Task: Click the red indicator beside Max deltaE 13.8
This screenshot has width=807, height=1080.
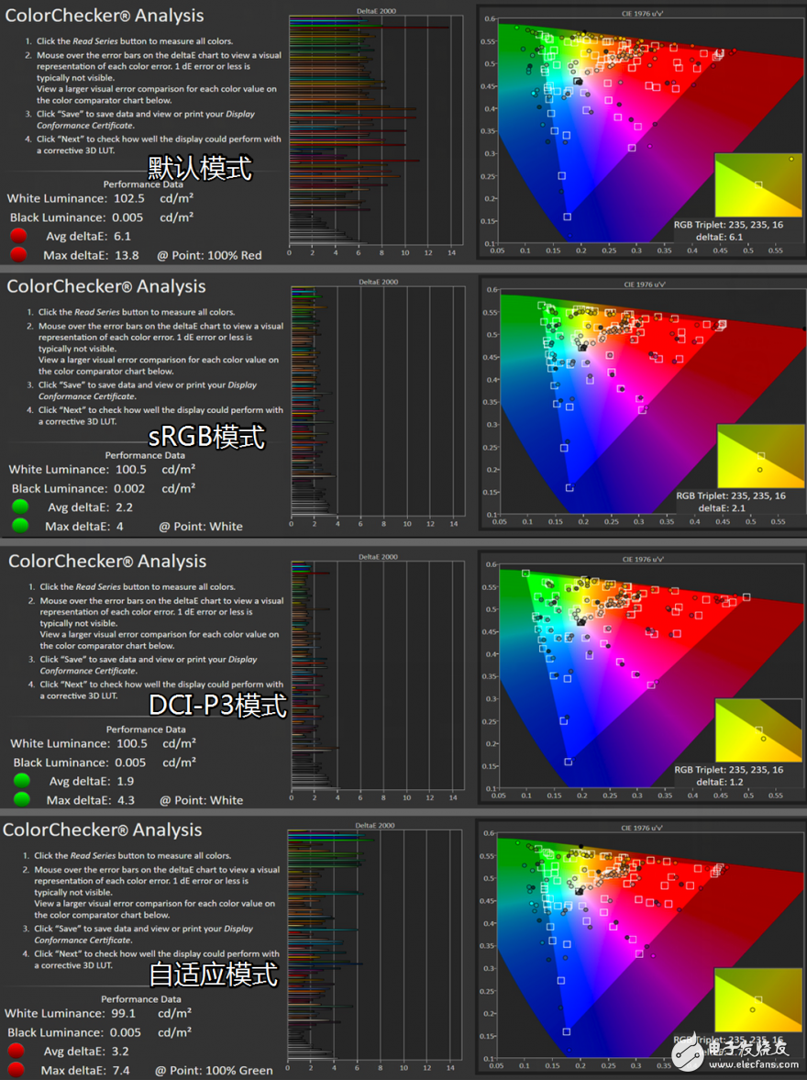Action: pyautogui.click(x=17, y=255)
